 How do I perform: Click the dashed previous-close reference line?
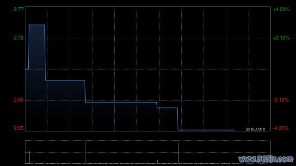point(148,69)
